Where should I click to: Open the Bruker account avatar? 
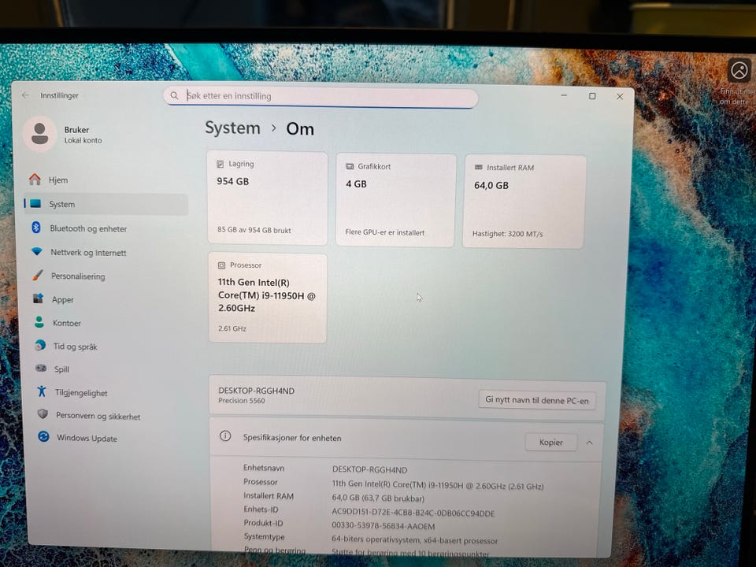[39, 134]
